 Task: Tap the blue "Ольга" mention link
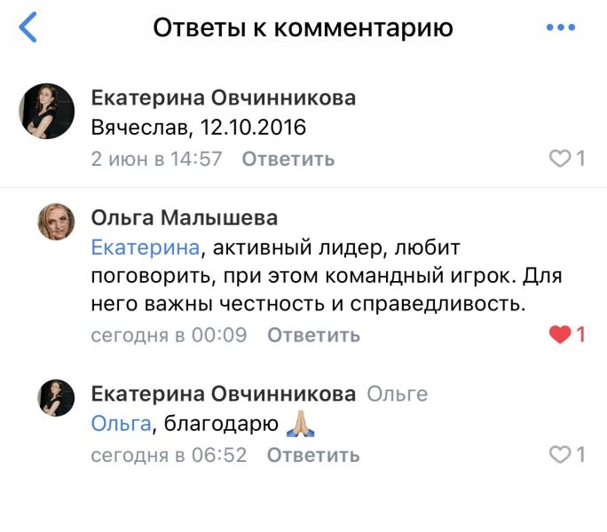click(121, 424)
